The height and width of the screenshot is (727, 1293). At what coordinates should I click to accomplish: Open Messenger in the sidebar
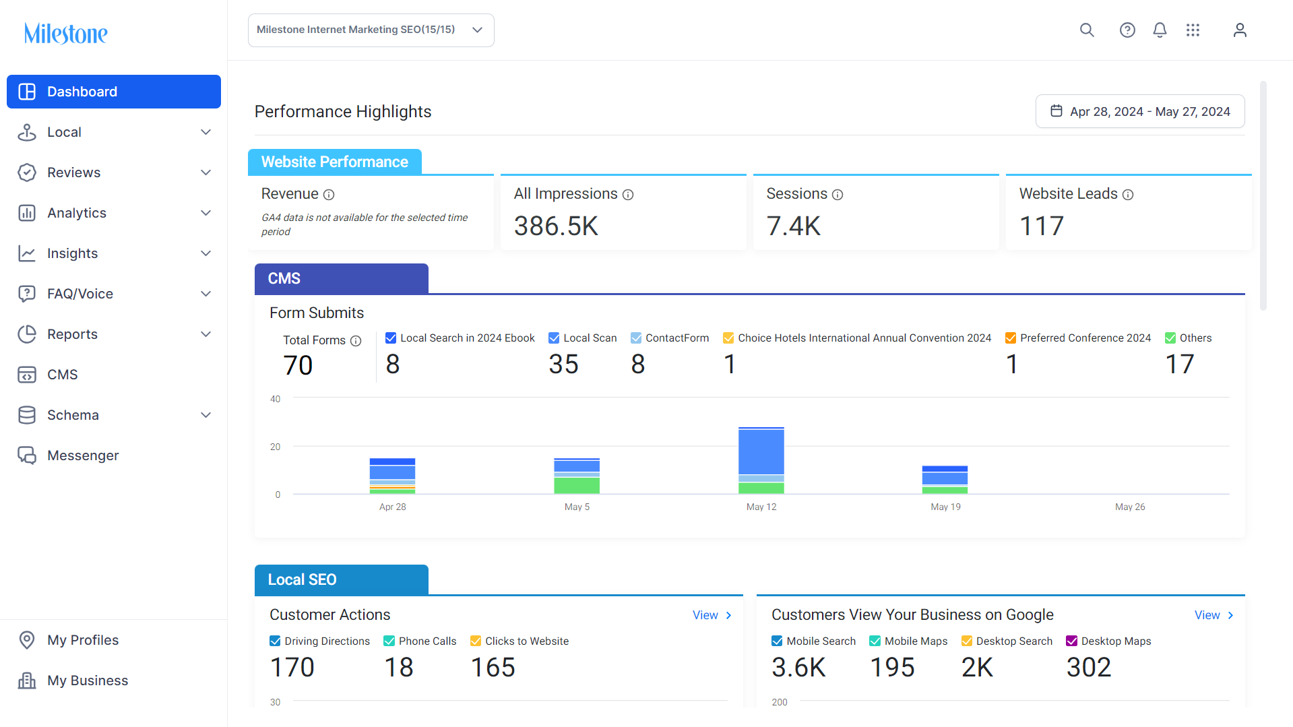click(115, 455)
